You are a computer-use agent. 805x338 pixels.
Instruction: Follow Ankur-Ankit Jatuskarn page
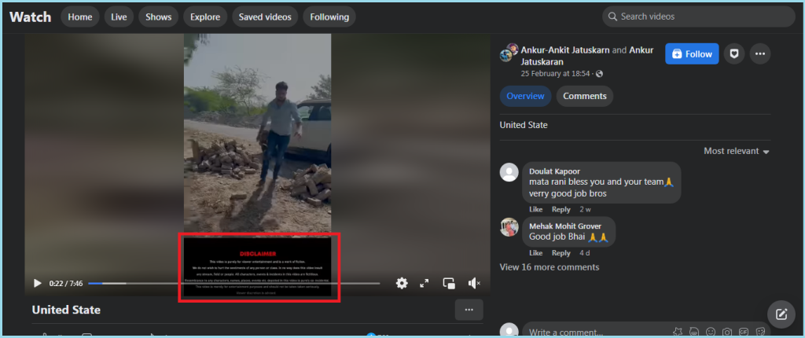[x=692, y=54]
